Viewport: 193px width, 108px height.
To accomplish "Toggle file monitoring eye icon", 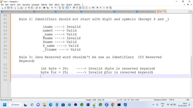I will pos(93,7).
